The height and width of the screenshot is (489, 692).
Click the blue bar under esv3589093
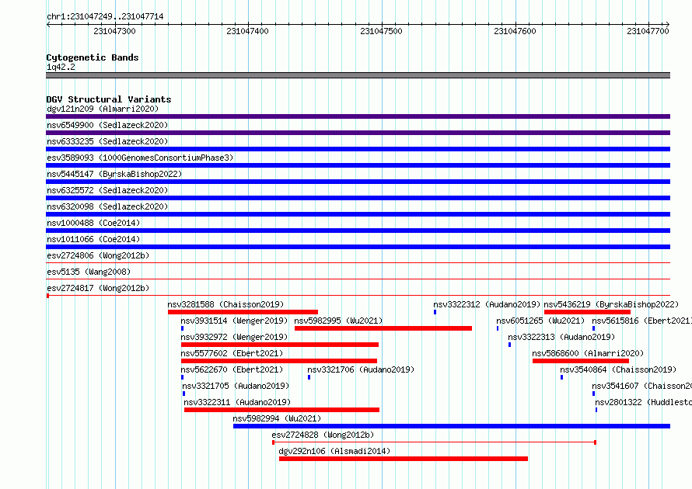click(358, 165)
